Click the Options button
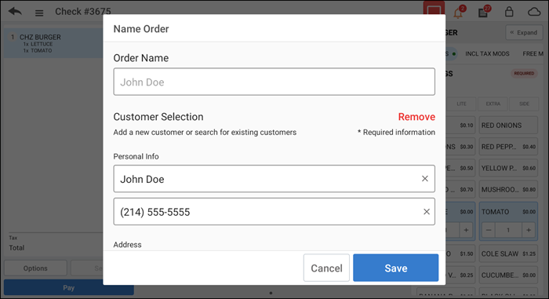This screenshot has width=549, height=299. (35, 268)
